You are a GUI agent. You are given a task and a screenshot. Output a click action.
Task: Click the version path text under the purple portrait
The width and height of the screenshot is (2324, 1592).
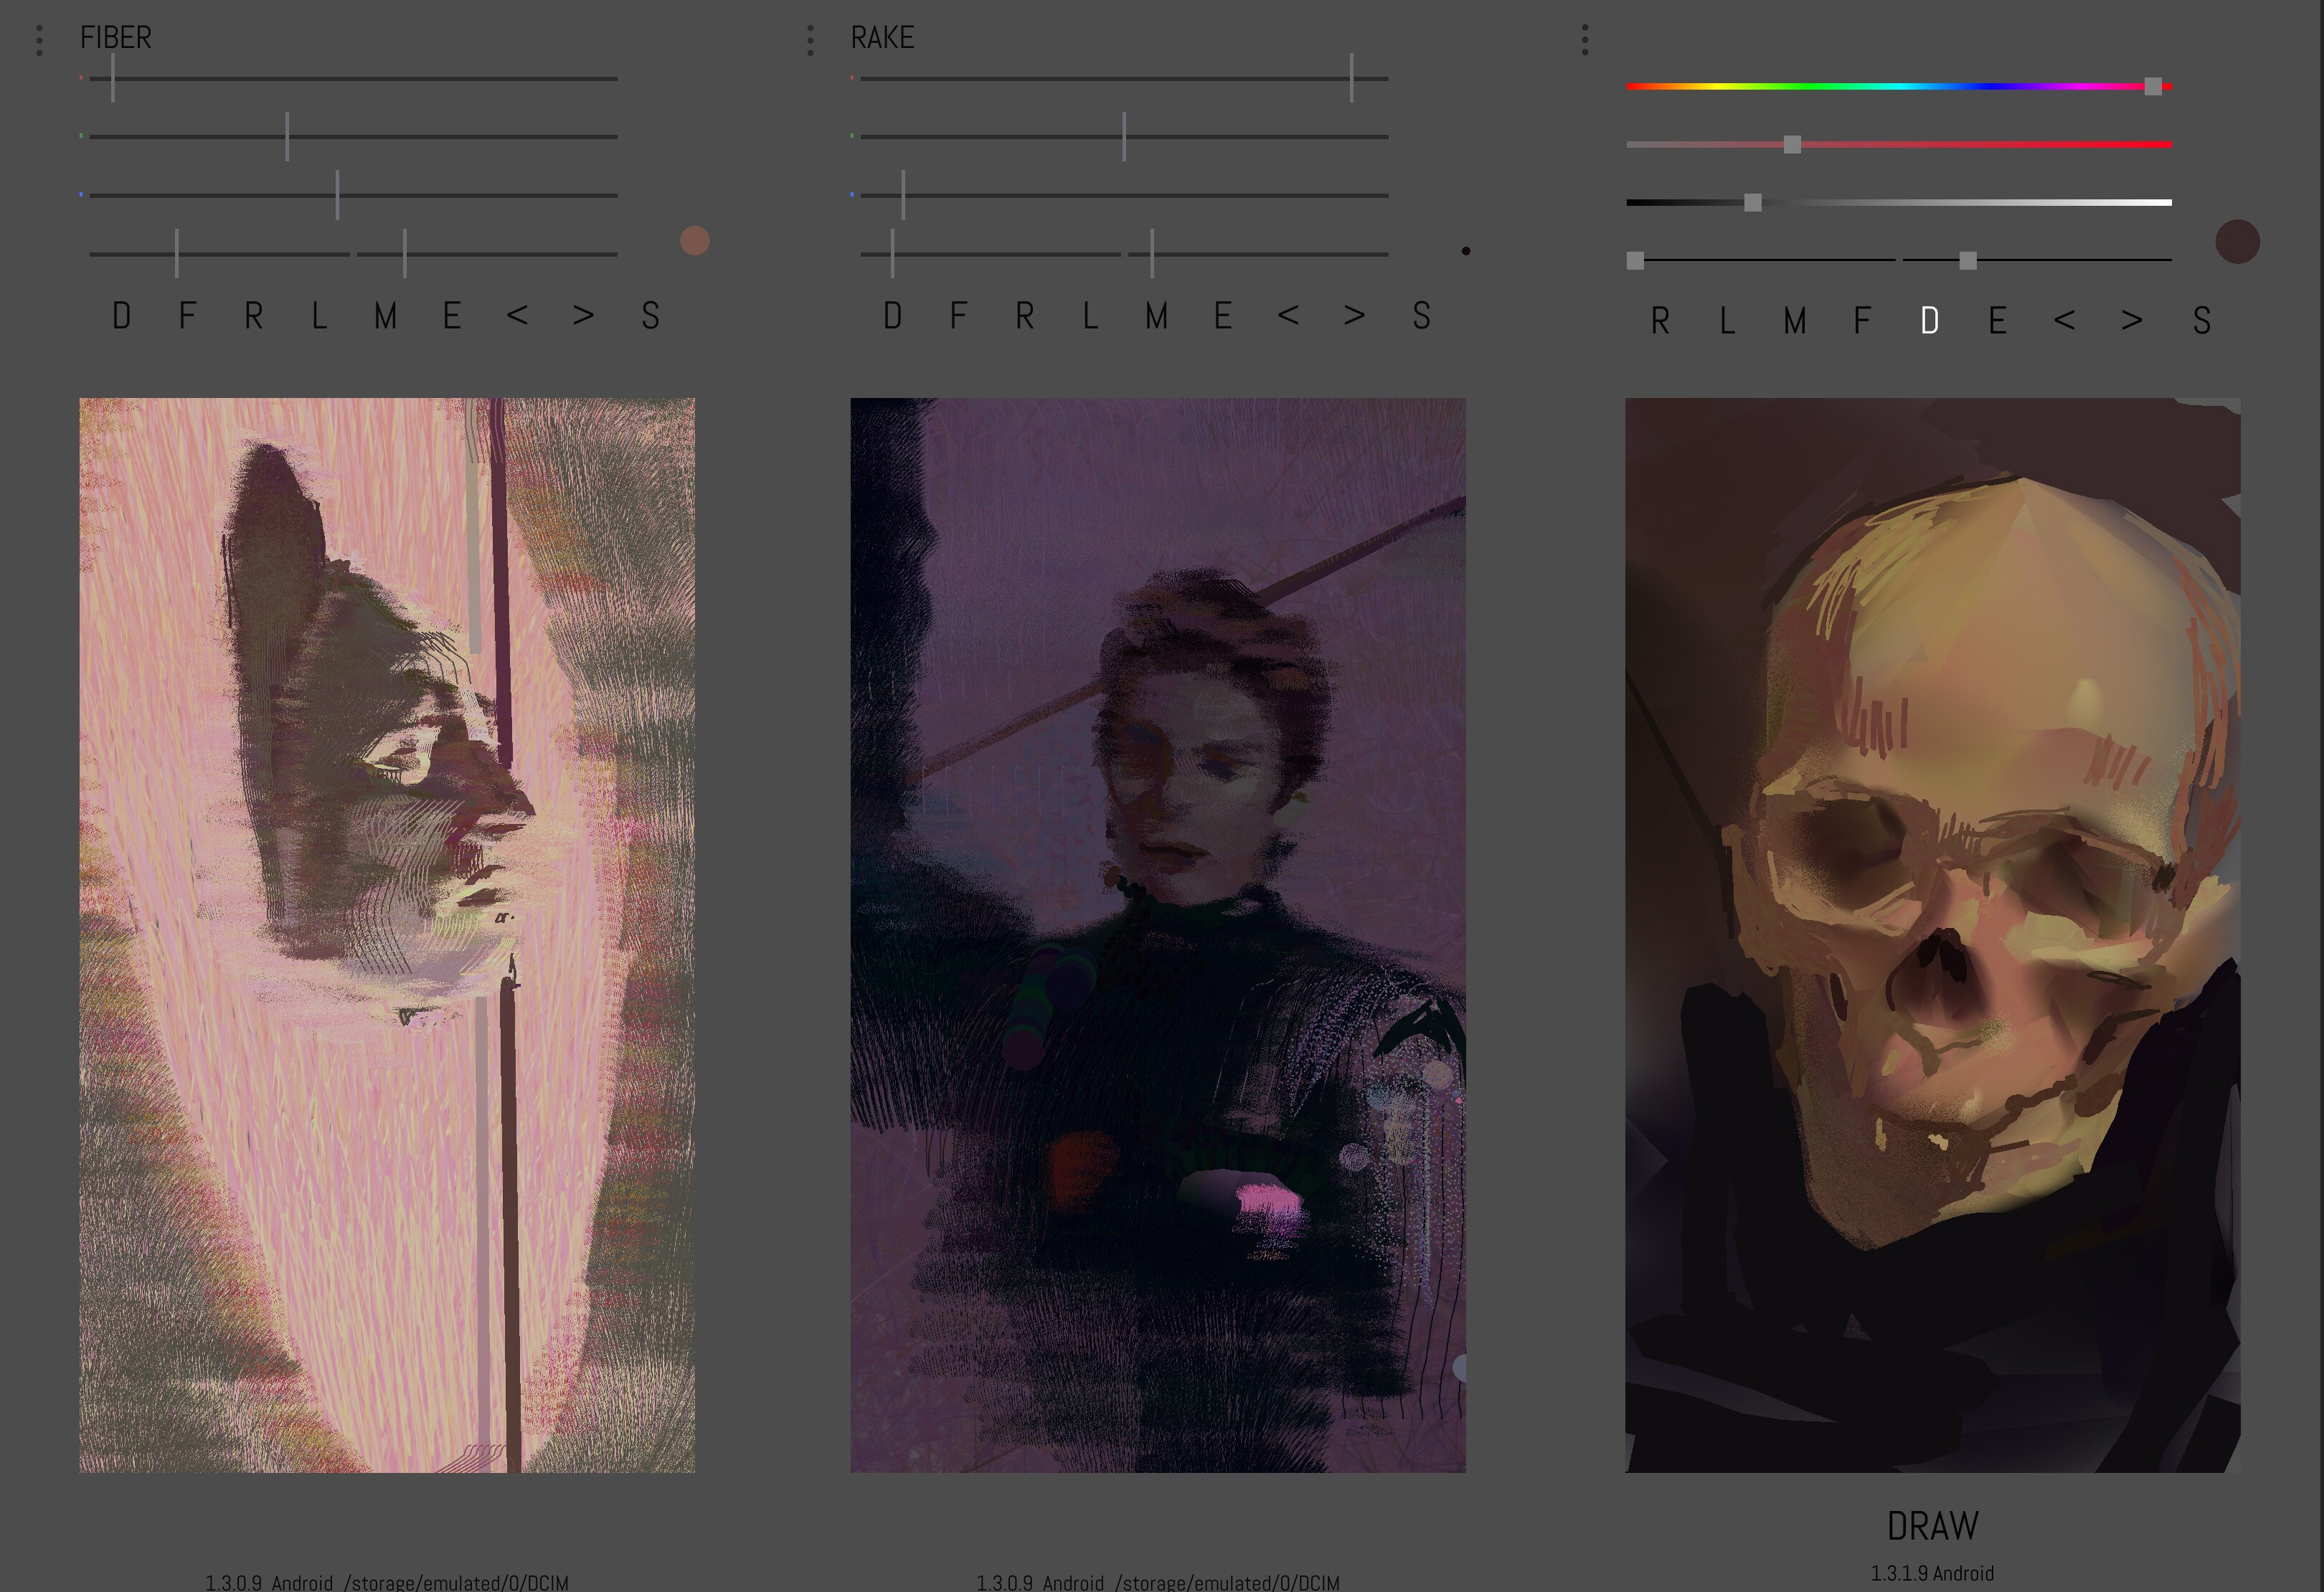pyautogui.click(x=1158, y=1582)
